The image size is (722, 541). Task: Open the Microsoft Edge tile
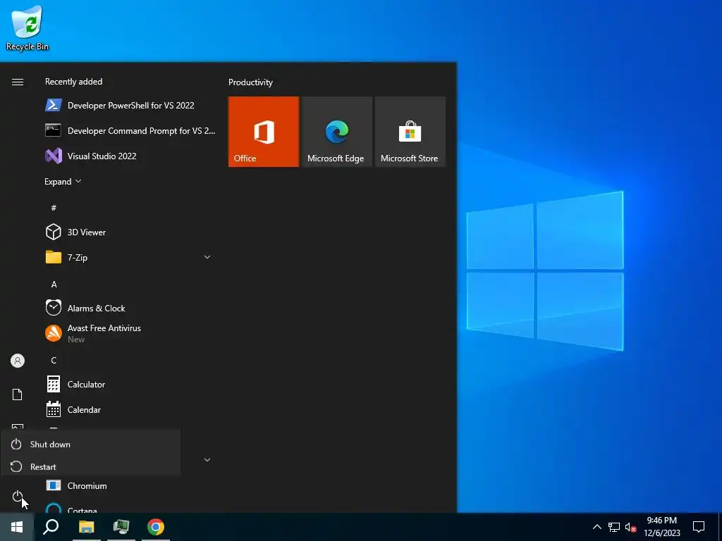pos(336,132)
